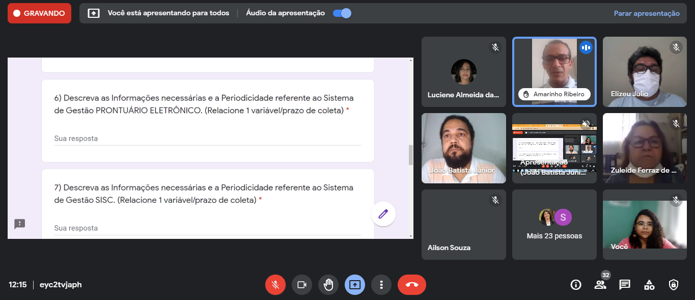Click the present screen button
Screen dimensions: 695x300
click(355, 285)
